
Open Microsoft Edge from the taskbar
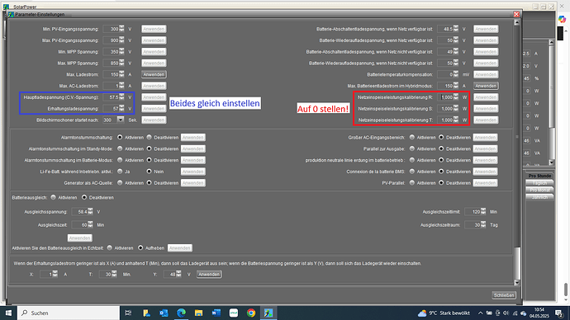coord(181,313)
